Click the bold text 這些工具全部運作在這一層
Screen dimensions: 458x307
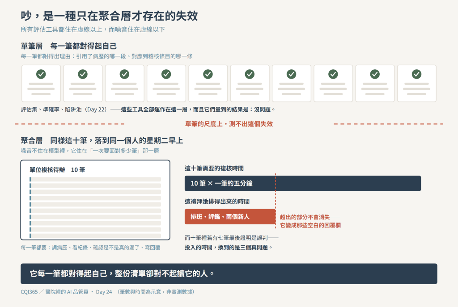point(154,109)
